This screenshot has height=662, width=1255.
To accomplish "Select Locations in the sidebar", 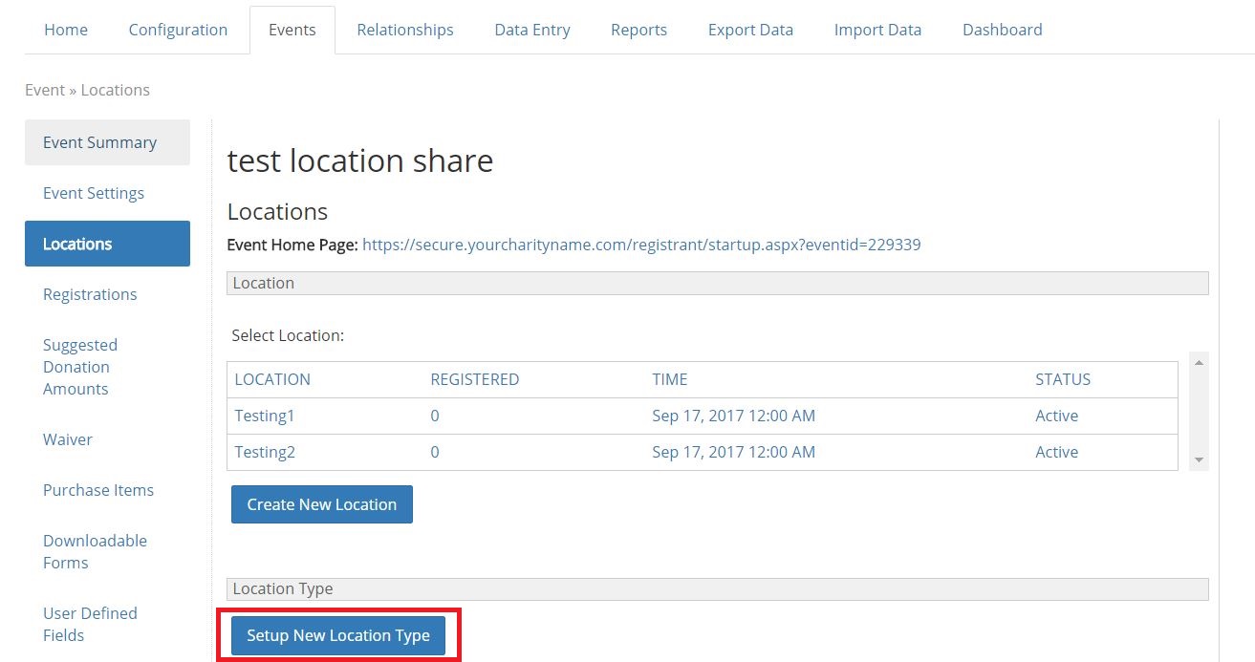I will [107, 244].
